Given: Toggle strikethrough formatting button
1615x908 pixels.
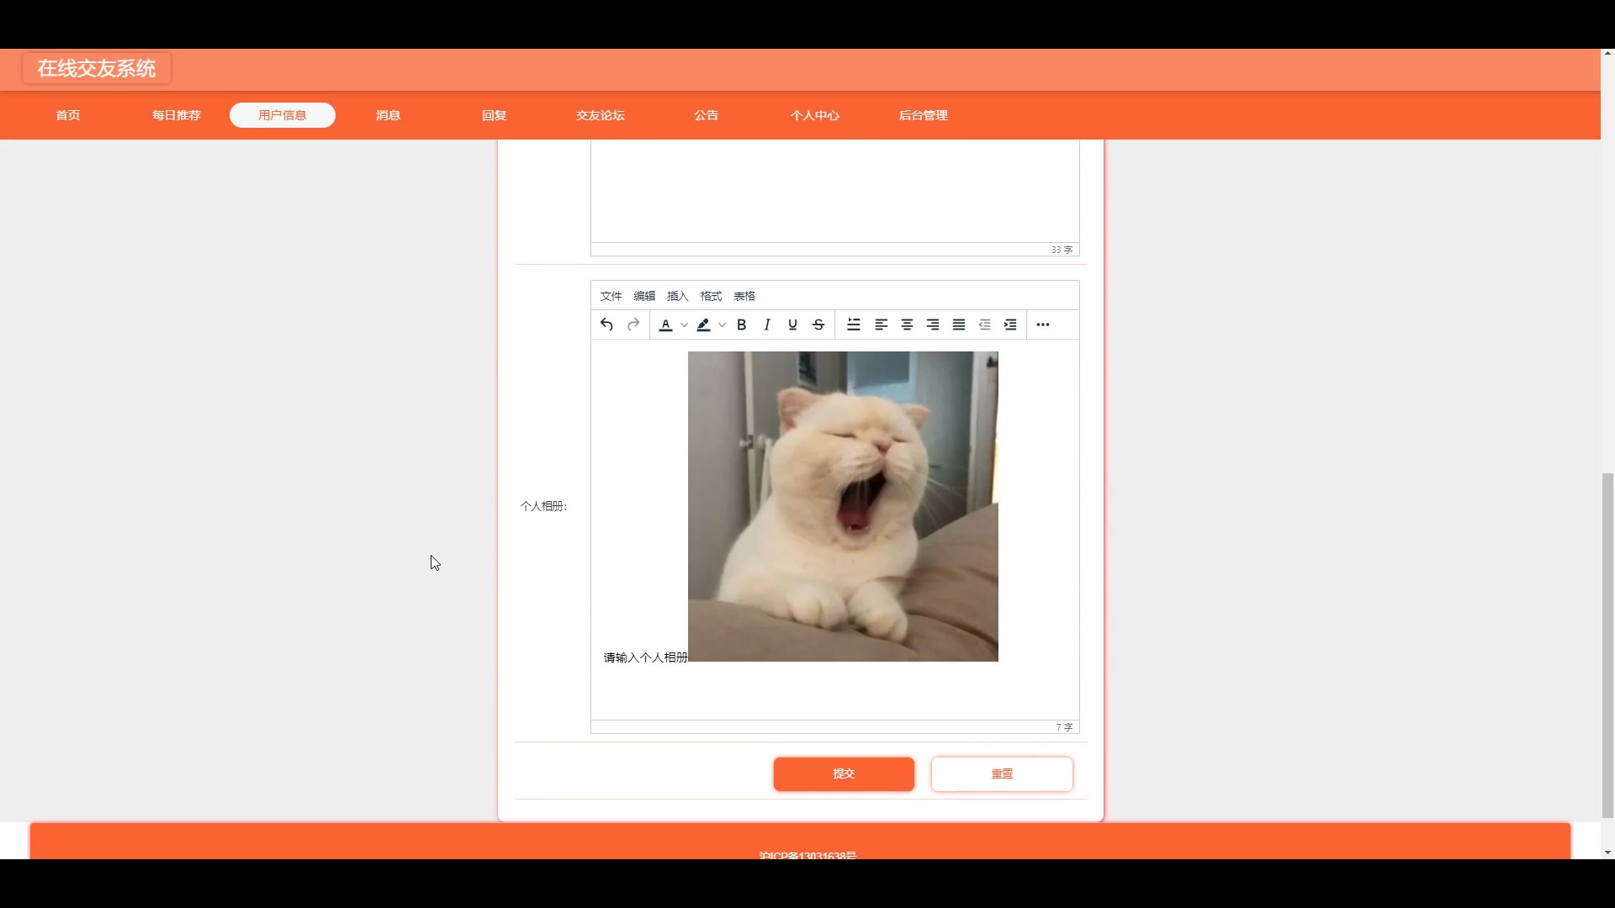Looking at the screenshot, I should click(818, 325).
